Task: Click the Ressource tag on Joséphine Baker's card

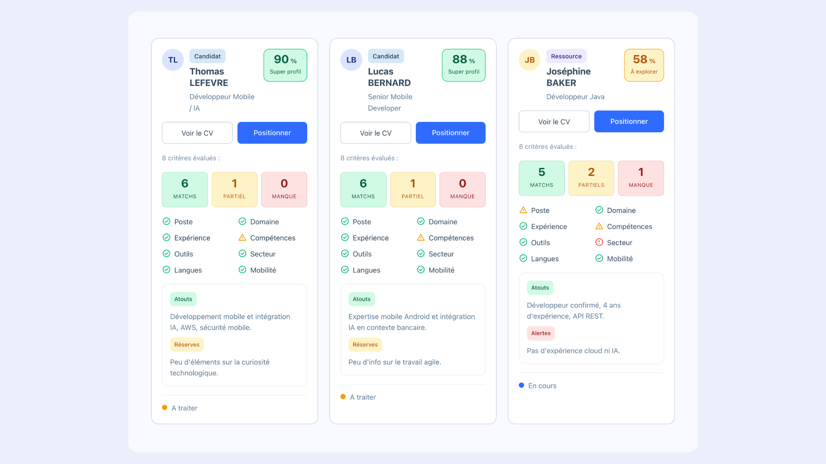Action: 566,56
